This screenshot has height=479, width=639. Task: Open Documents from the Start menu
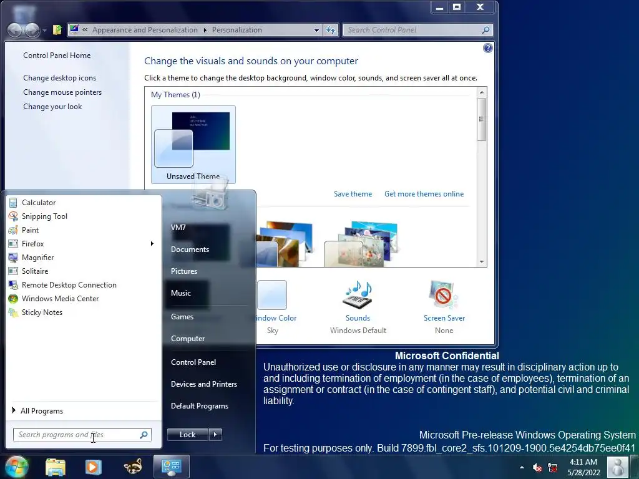click(190, 249)
